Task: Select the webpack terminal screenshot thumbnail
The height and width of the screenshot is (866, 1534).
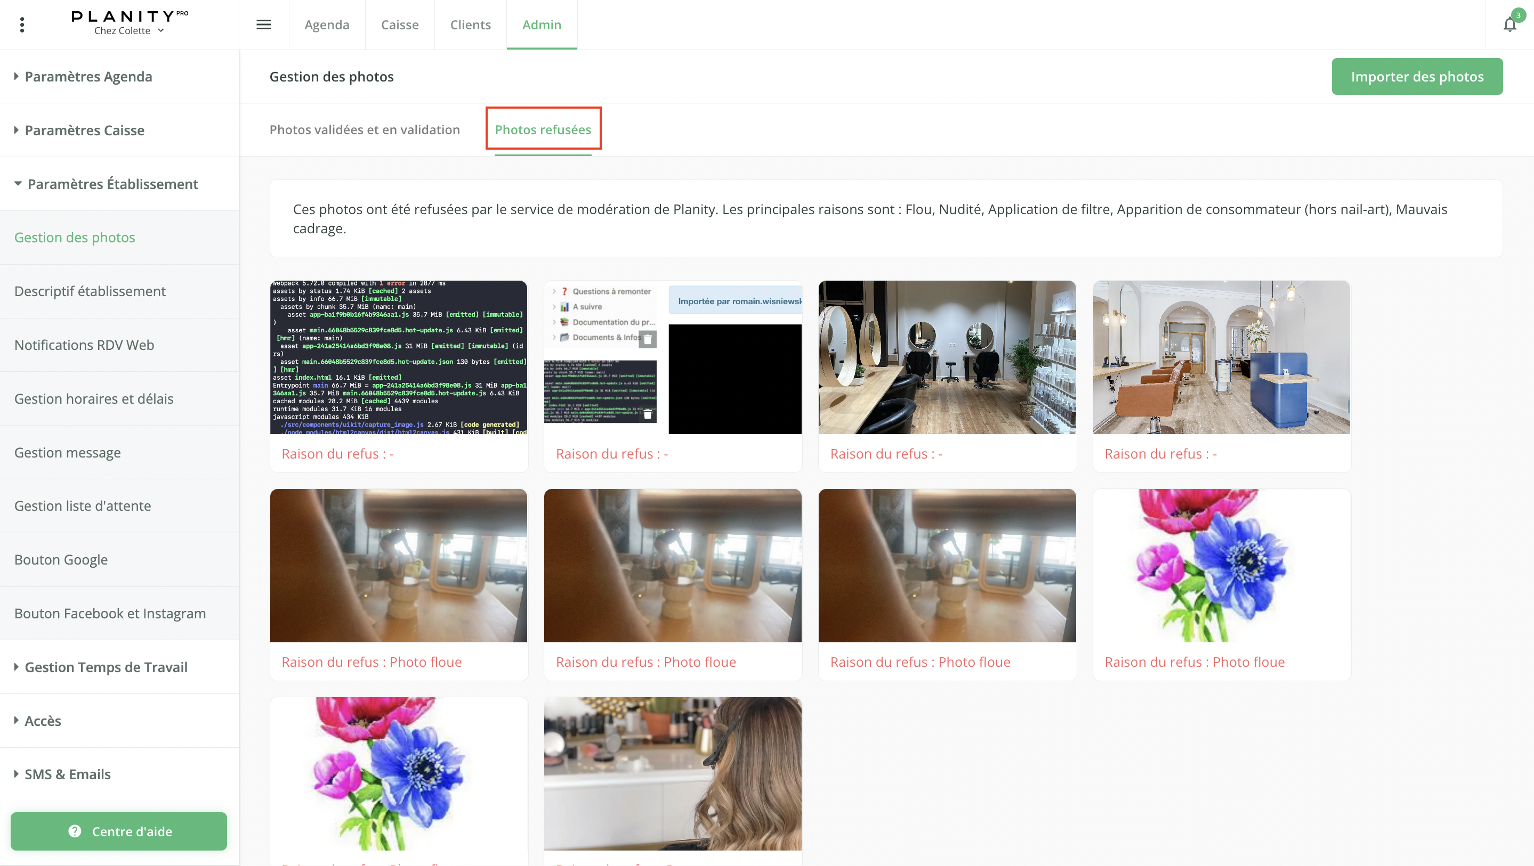Action: (398, 357)
